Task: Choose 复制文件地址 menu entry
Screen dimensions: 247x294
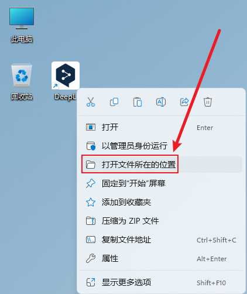Action: point(161,240)
